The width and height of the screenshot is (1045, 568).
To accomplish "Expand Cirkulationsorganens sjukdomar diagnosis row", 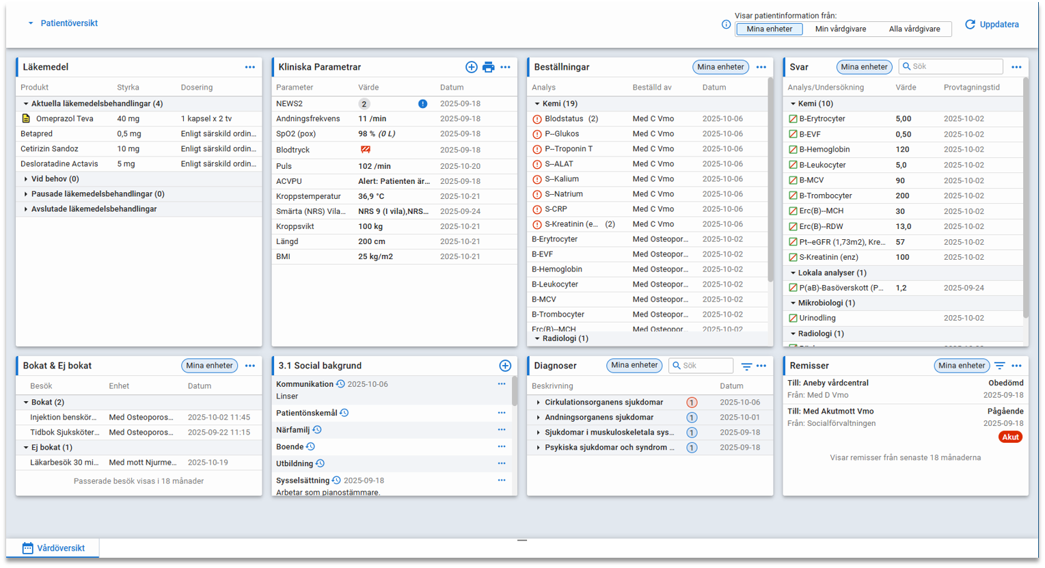I will (539, 403).
